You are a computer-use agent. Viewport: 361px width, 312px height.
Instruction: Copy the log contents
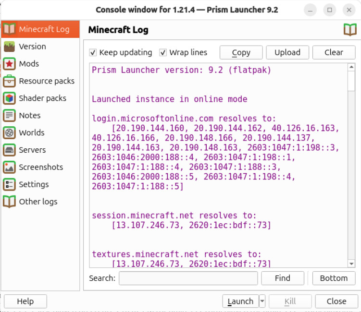click(241, 52)
